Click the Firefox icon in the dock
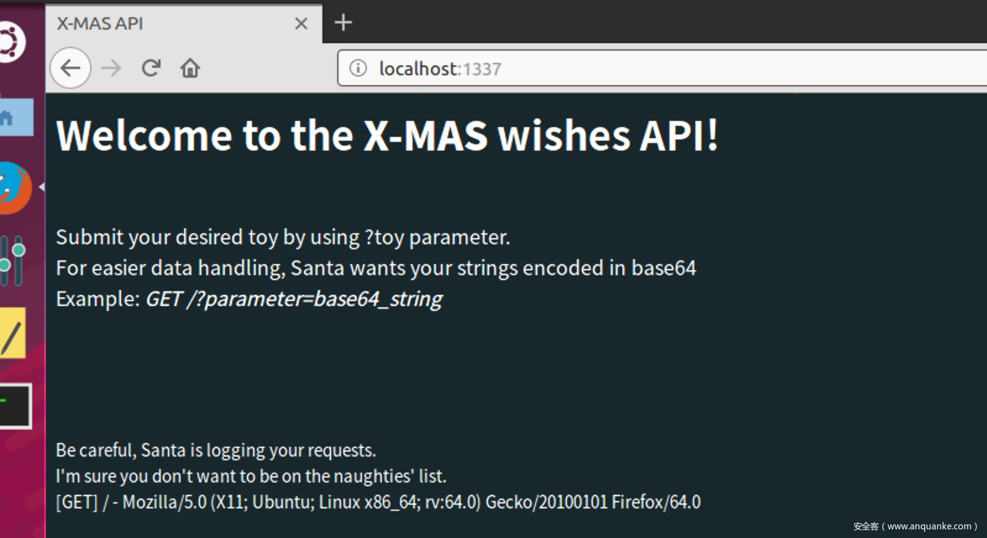The image size is (987, 538). coord(14,188)
